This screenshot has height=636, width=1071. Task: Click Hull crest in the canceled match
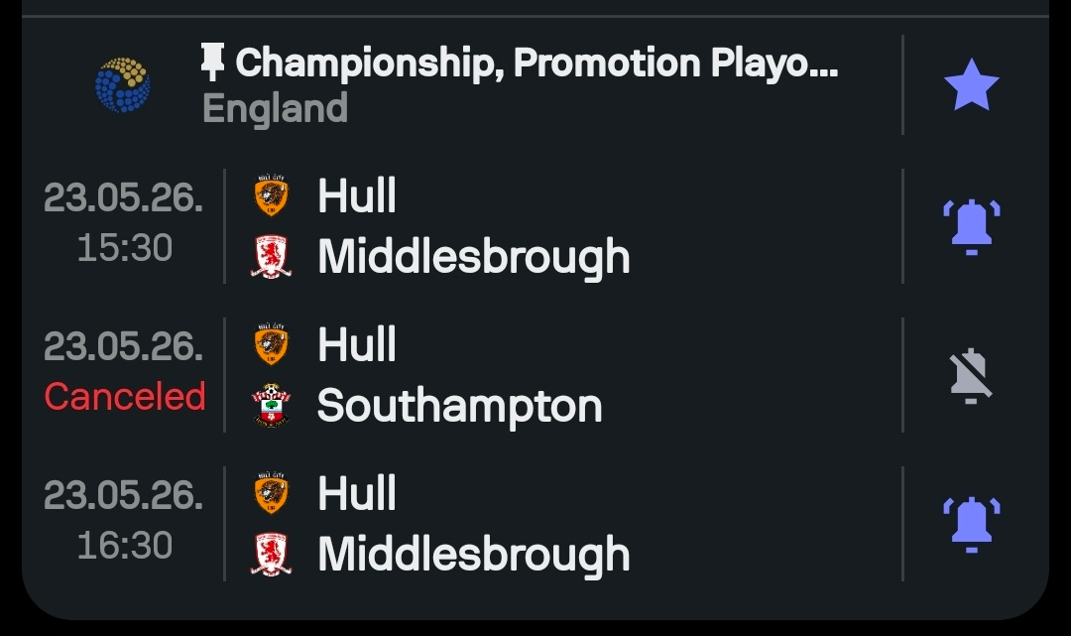[x=271, y=344]
